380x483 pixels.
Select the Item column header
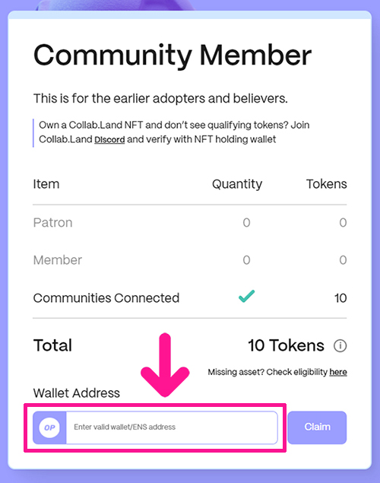click(x=46, y=184)
